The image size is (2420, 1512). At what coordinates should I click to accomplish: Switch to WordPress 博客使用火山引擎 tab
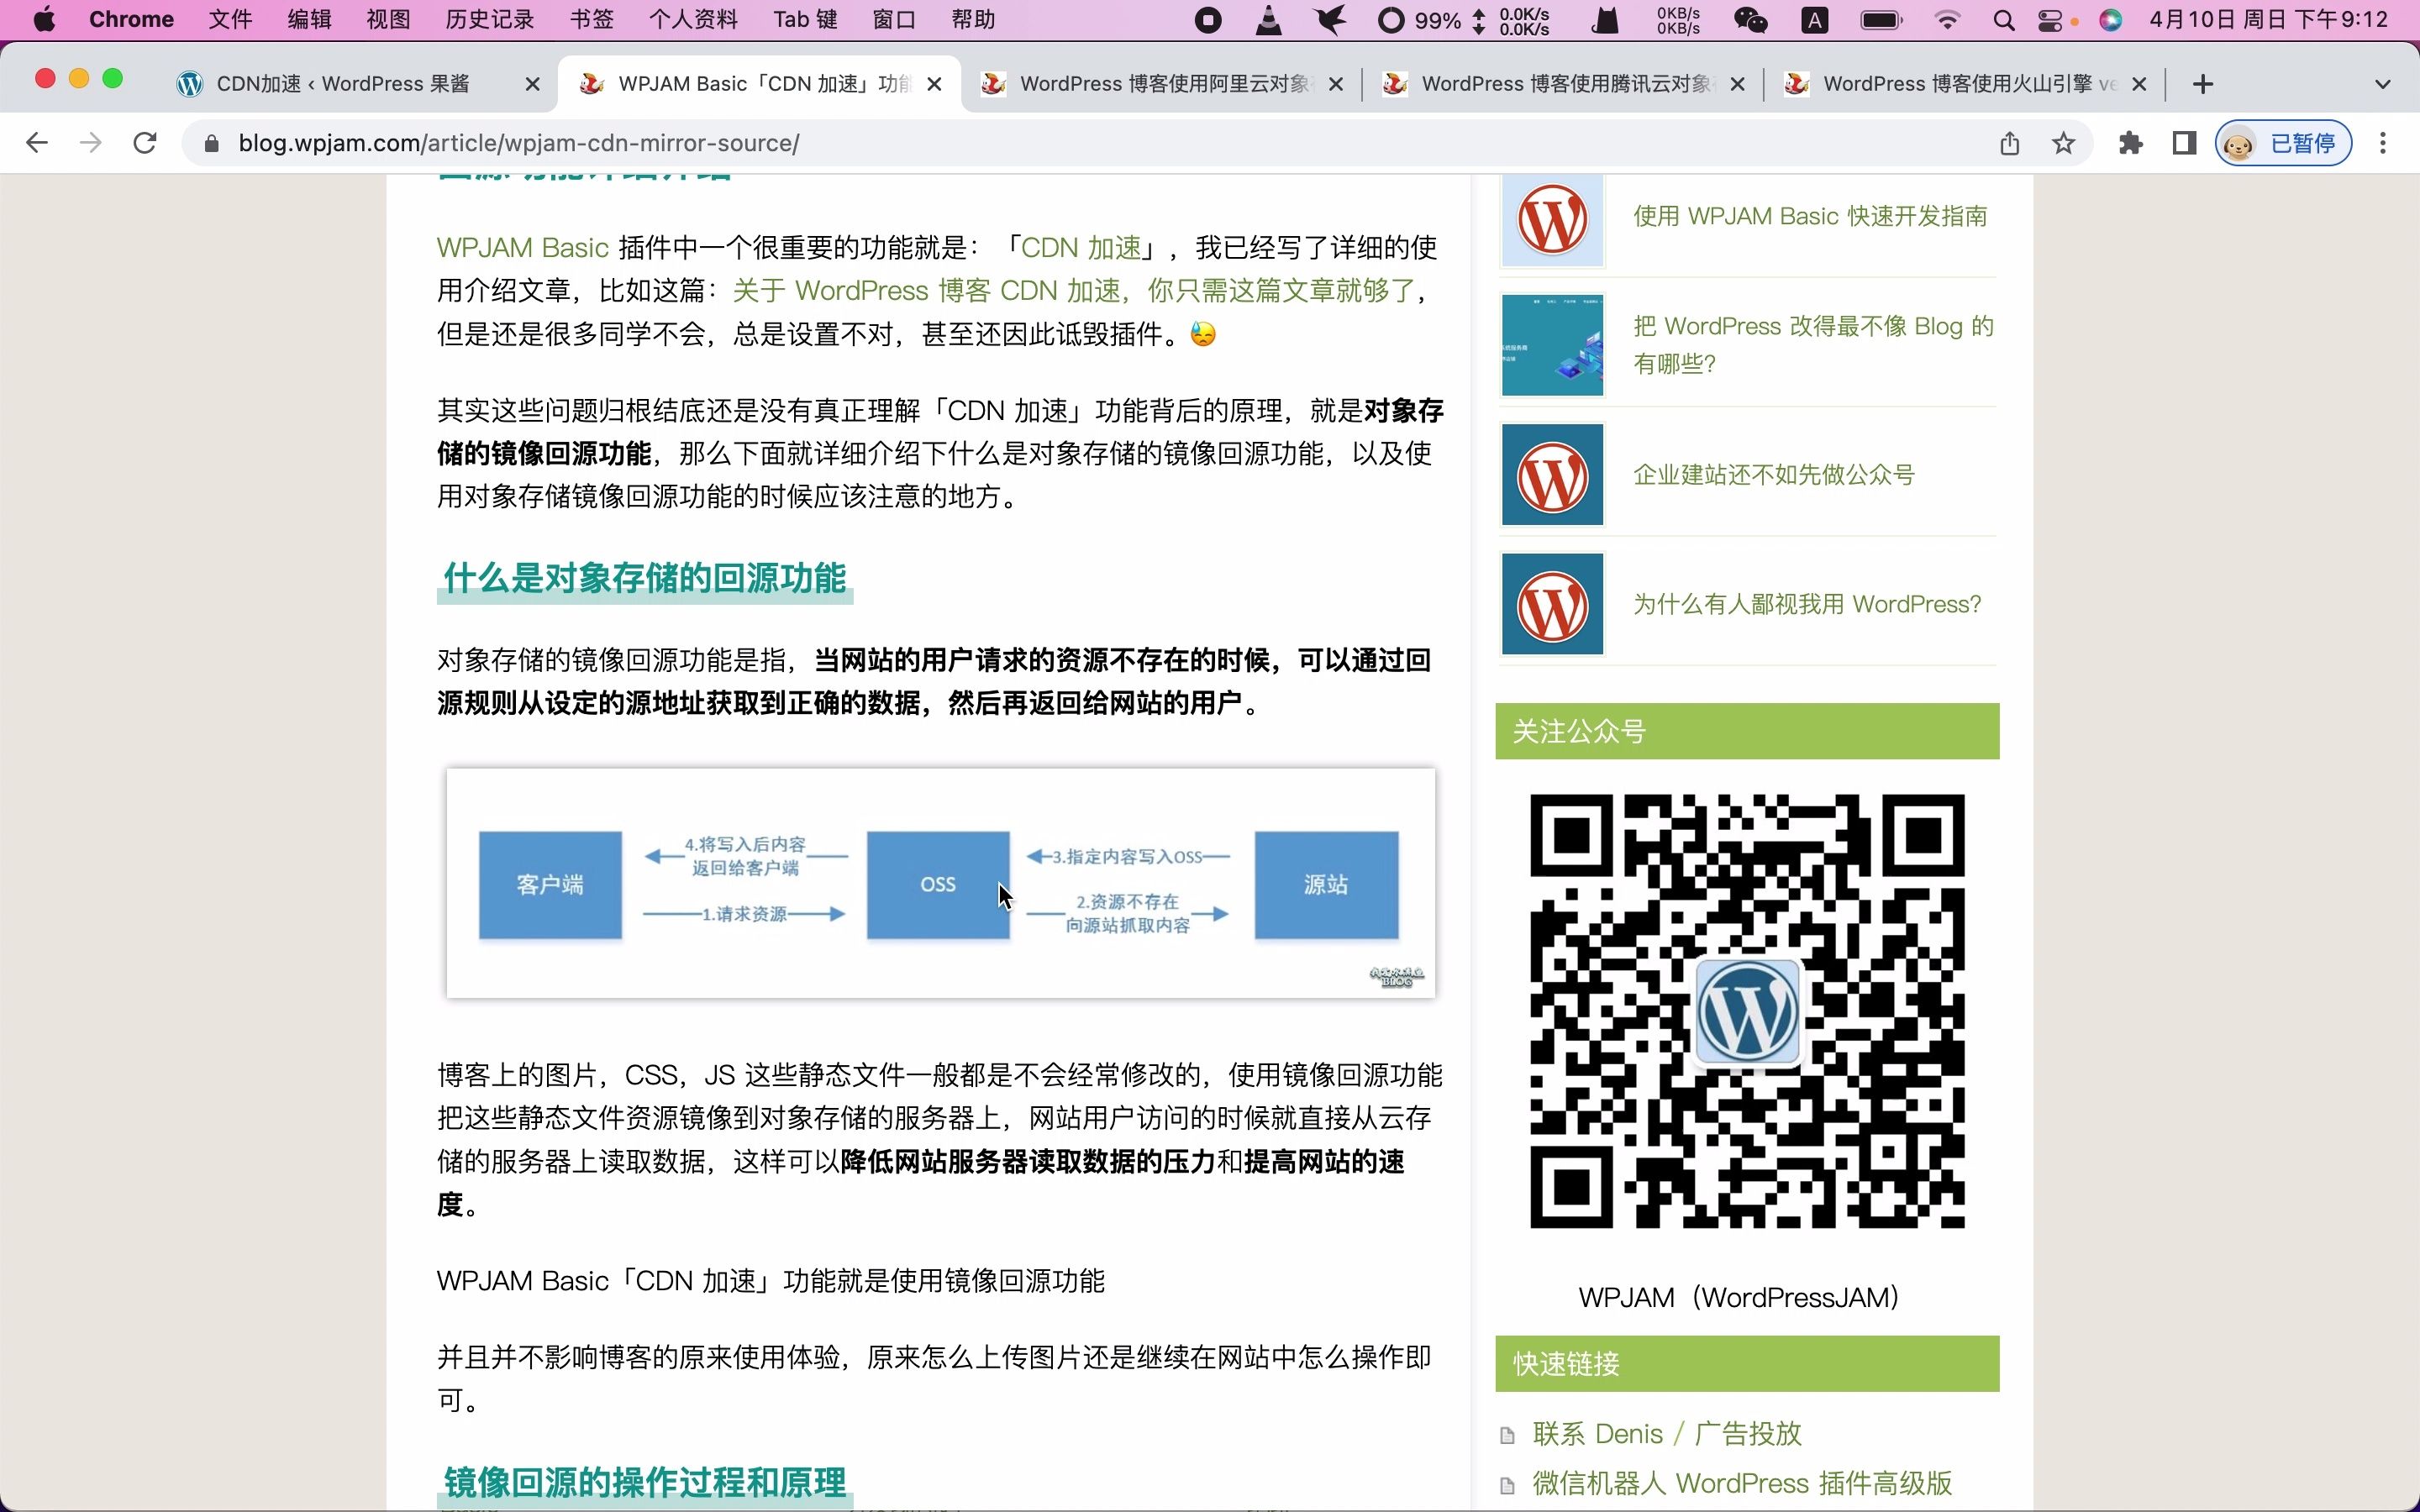click(1968, 84)
